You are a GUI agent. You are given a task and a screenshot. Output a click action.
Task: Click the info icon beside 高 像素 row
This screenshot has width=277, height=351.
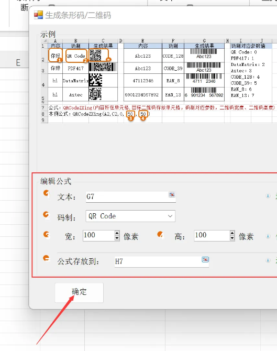(x=268, y=236)
